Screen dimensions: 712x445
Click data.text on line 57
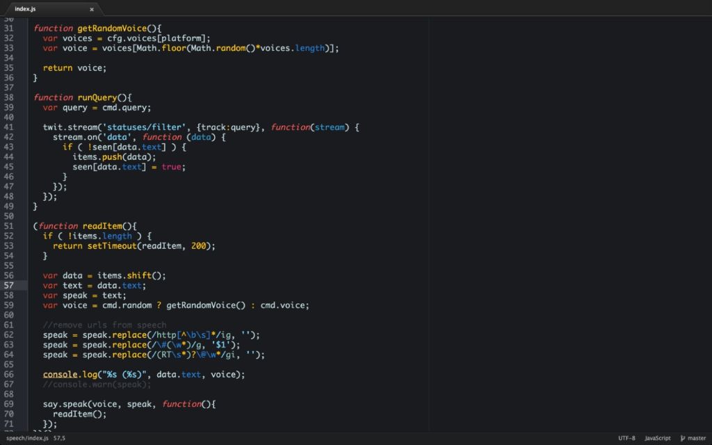pos(120,286)
